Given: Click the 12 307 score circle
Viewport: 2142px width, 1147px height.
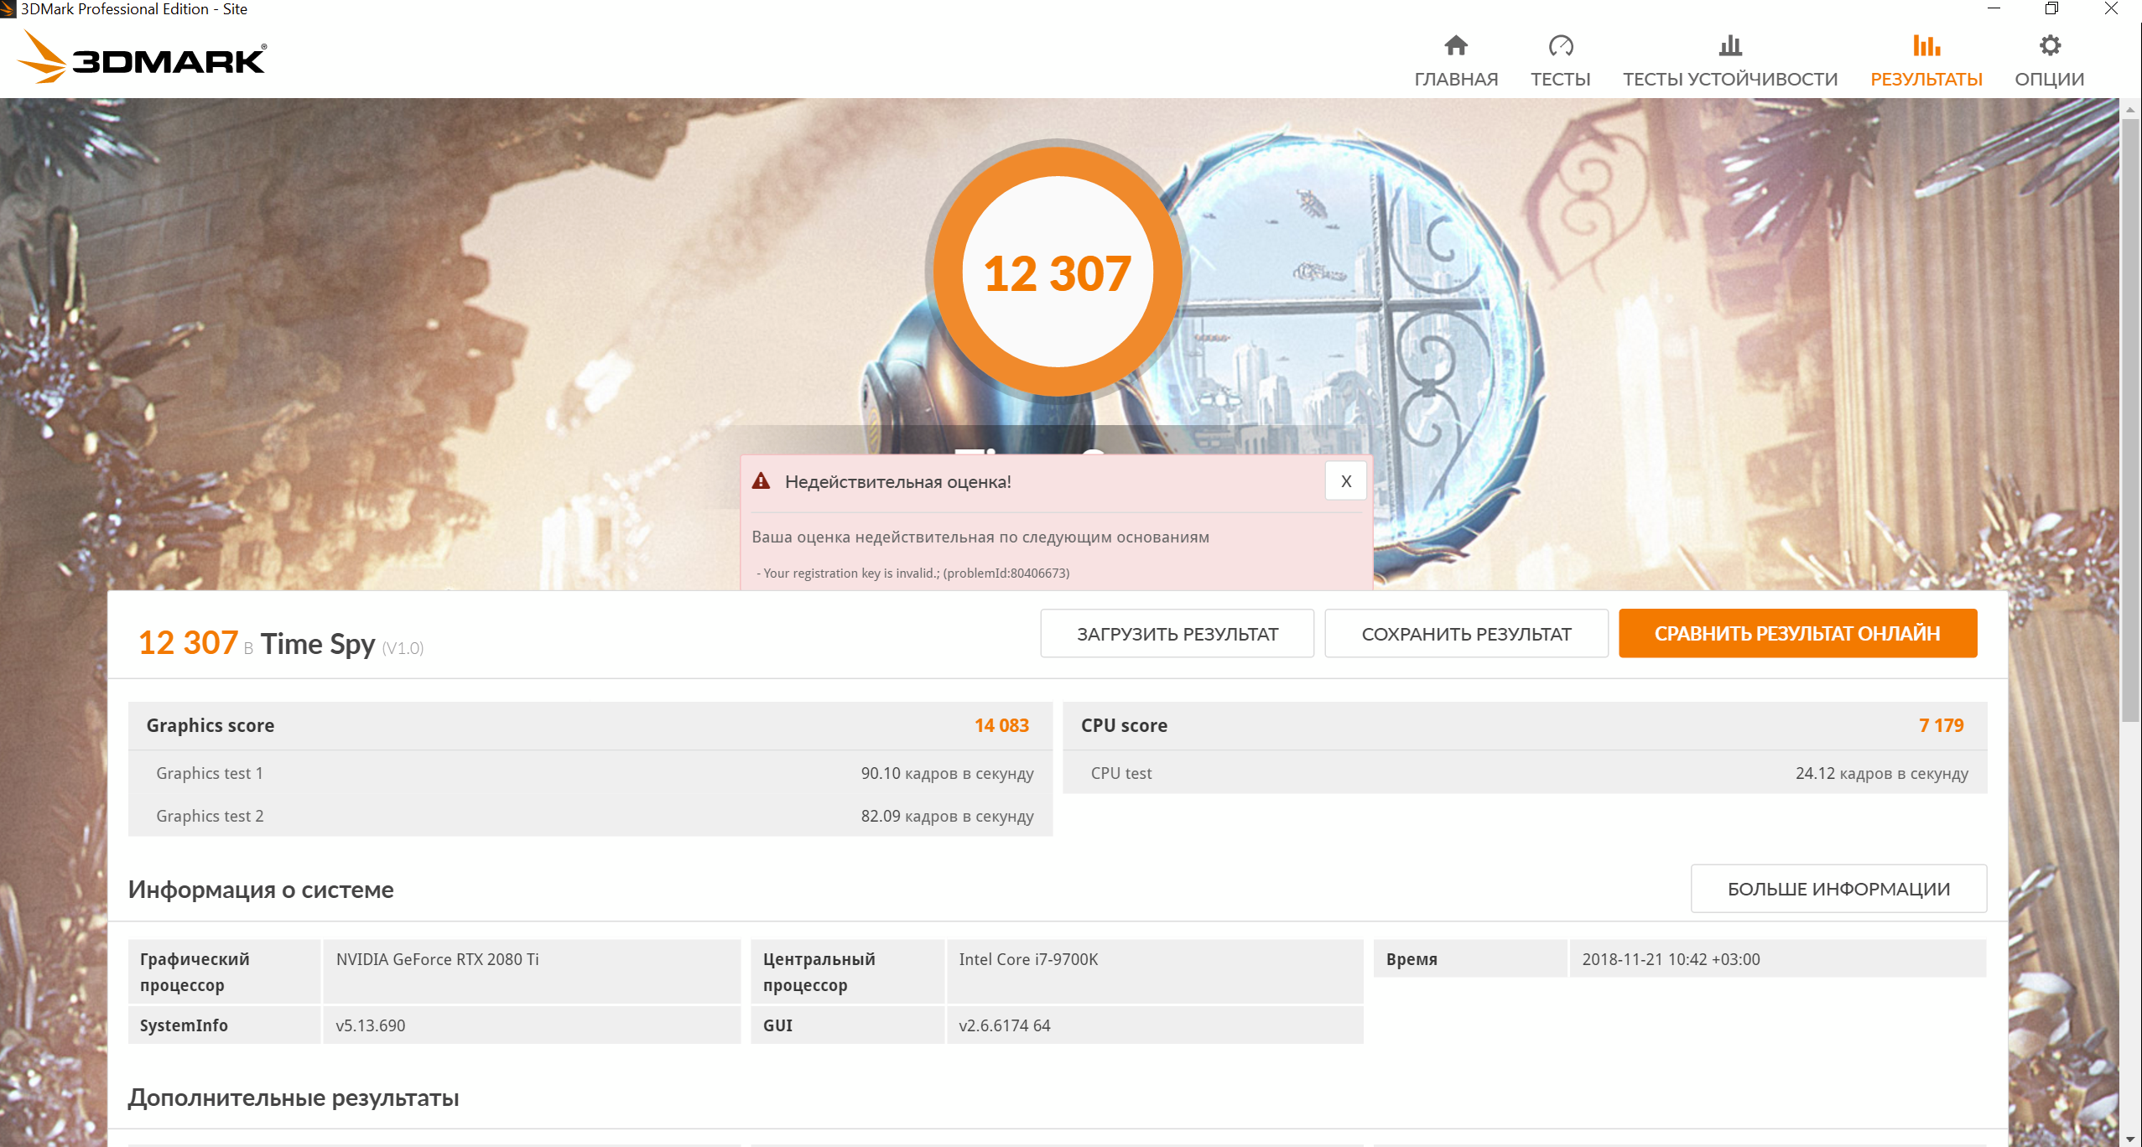Looking at the screenshot, I should [x=1057, y=272].
